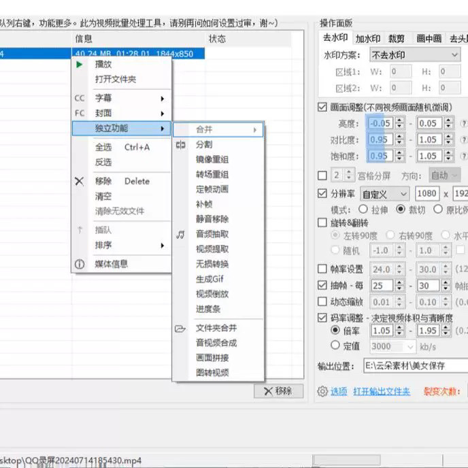Viewport: 468px width, 468px height.
Task: Open the 选项 link
Action: point(339,391)
